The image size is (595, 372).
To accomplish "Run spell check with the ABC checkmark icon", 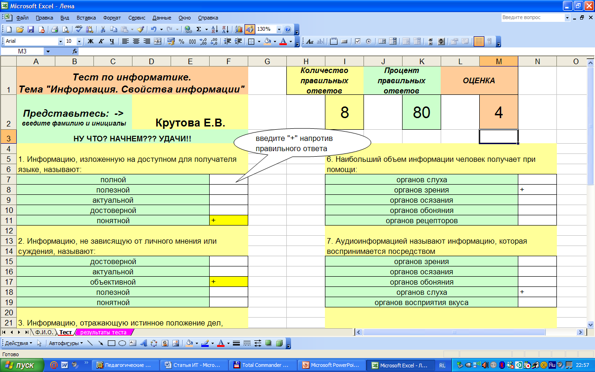I will pyautogui.click(x=79, y=29).
